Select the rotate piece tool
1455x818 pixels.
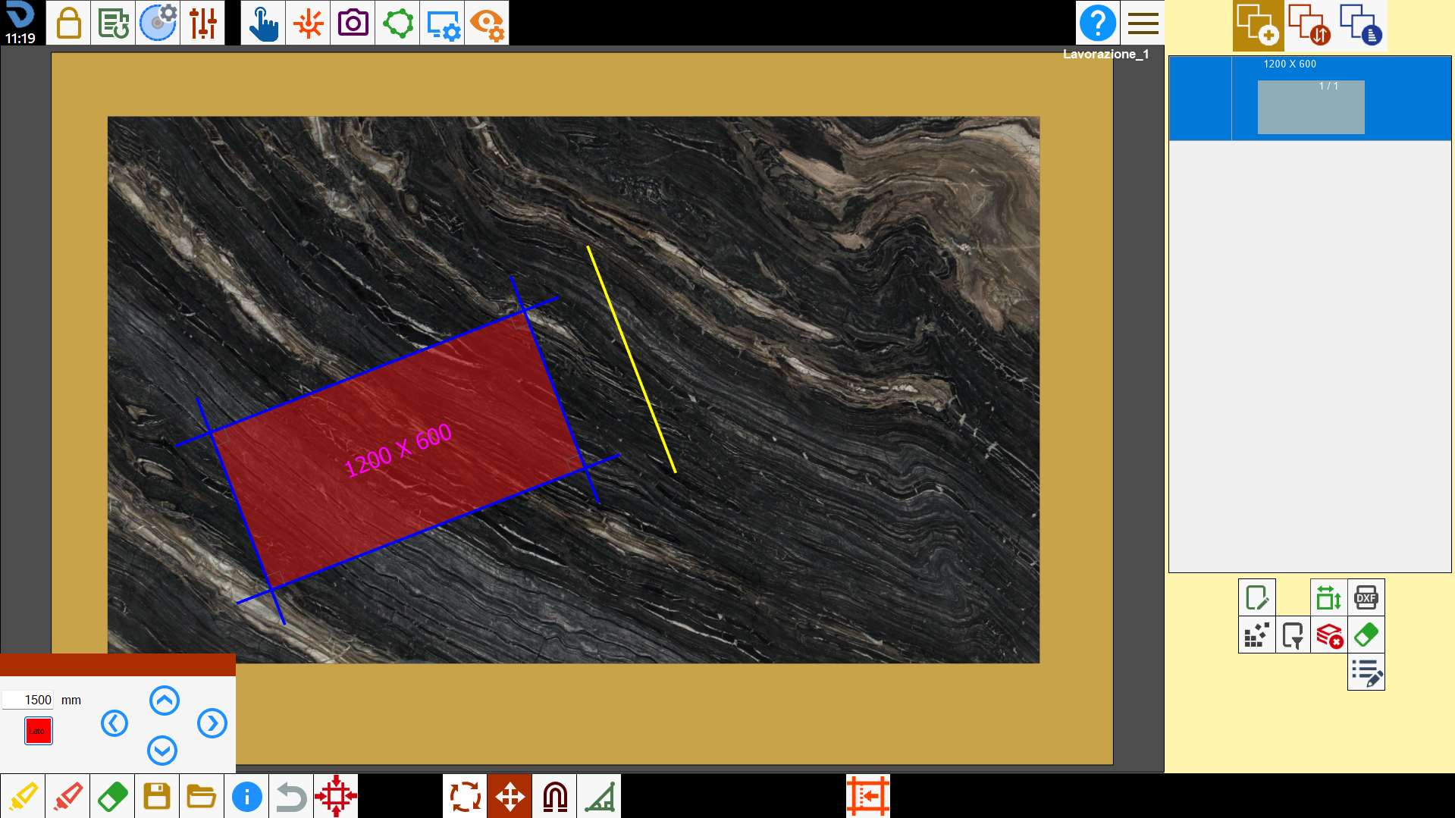click(465, 796)
